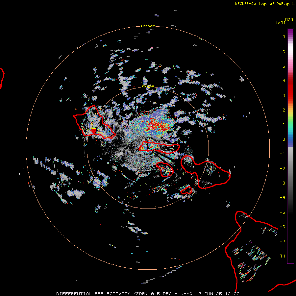This screenshot has width=296, height=296.
Task: Click the 12 JUN 25 date in caption
Action: point(209,294)
